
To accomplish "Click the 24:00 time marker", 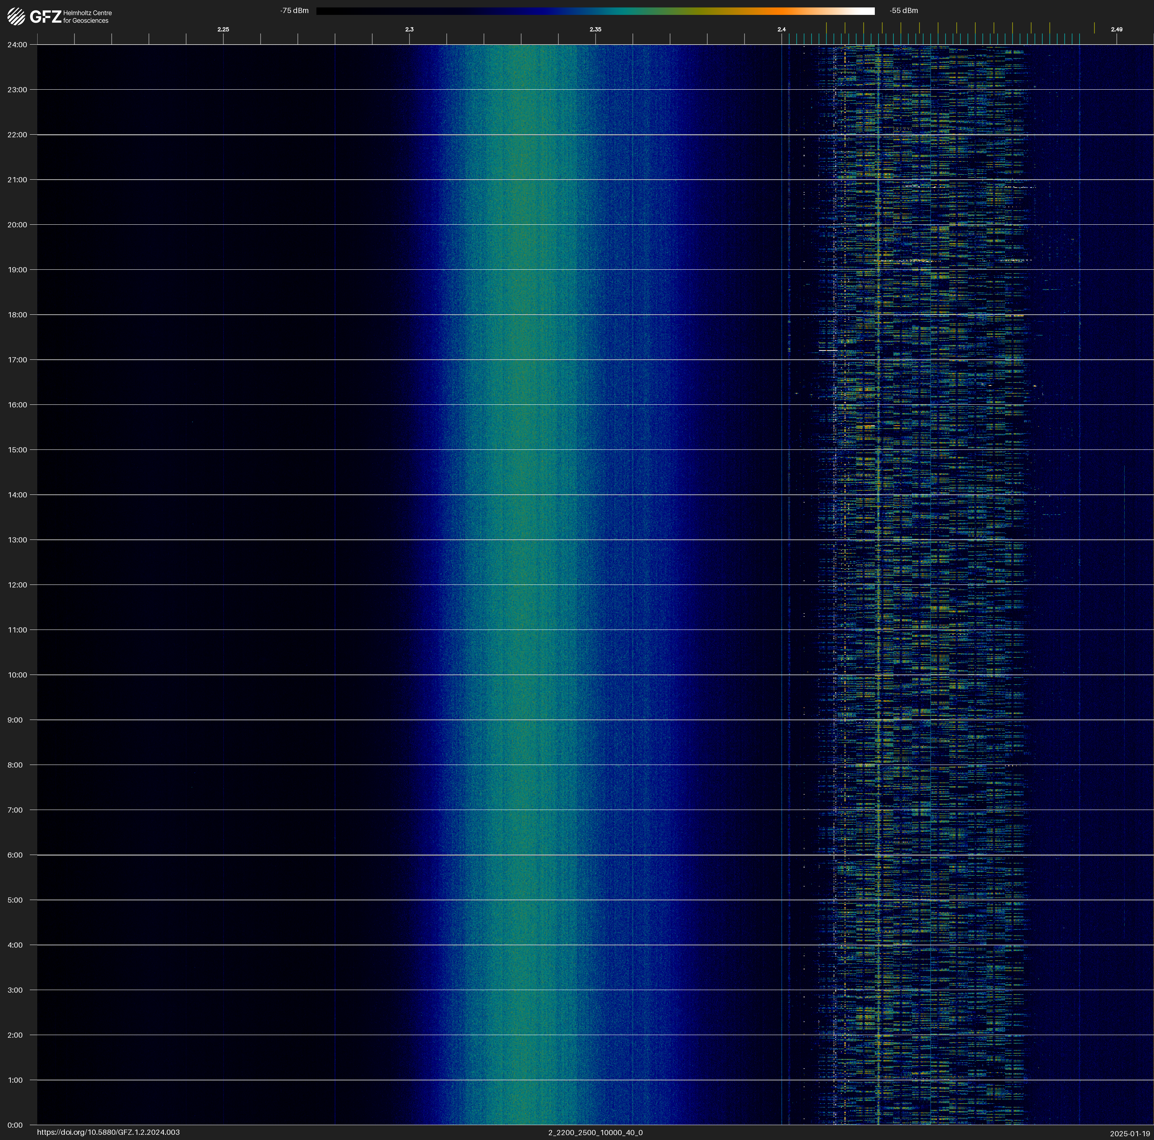I will click(17, 45).
